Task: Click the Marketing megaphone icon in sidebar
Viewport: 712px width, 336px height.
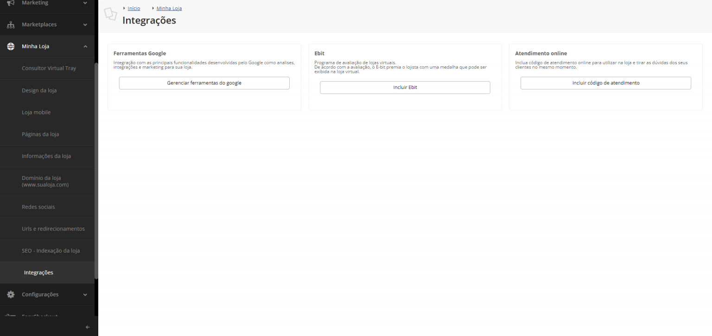Action: coord(10,2)
